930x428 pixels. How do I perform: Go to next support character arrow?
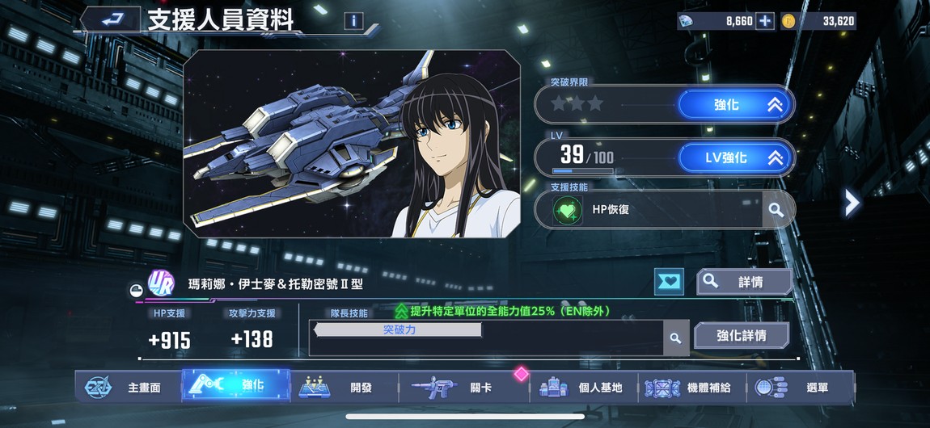[852, 203]
